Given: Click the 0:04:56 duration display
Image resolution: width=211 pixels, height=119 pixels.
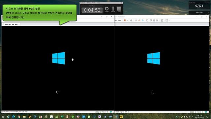Looking at the screenshot, I should pos(92,10).
